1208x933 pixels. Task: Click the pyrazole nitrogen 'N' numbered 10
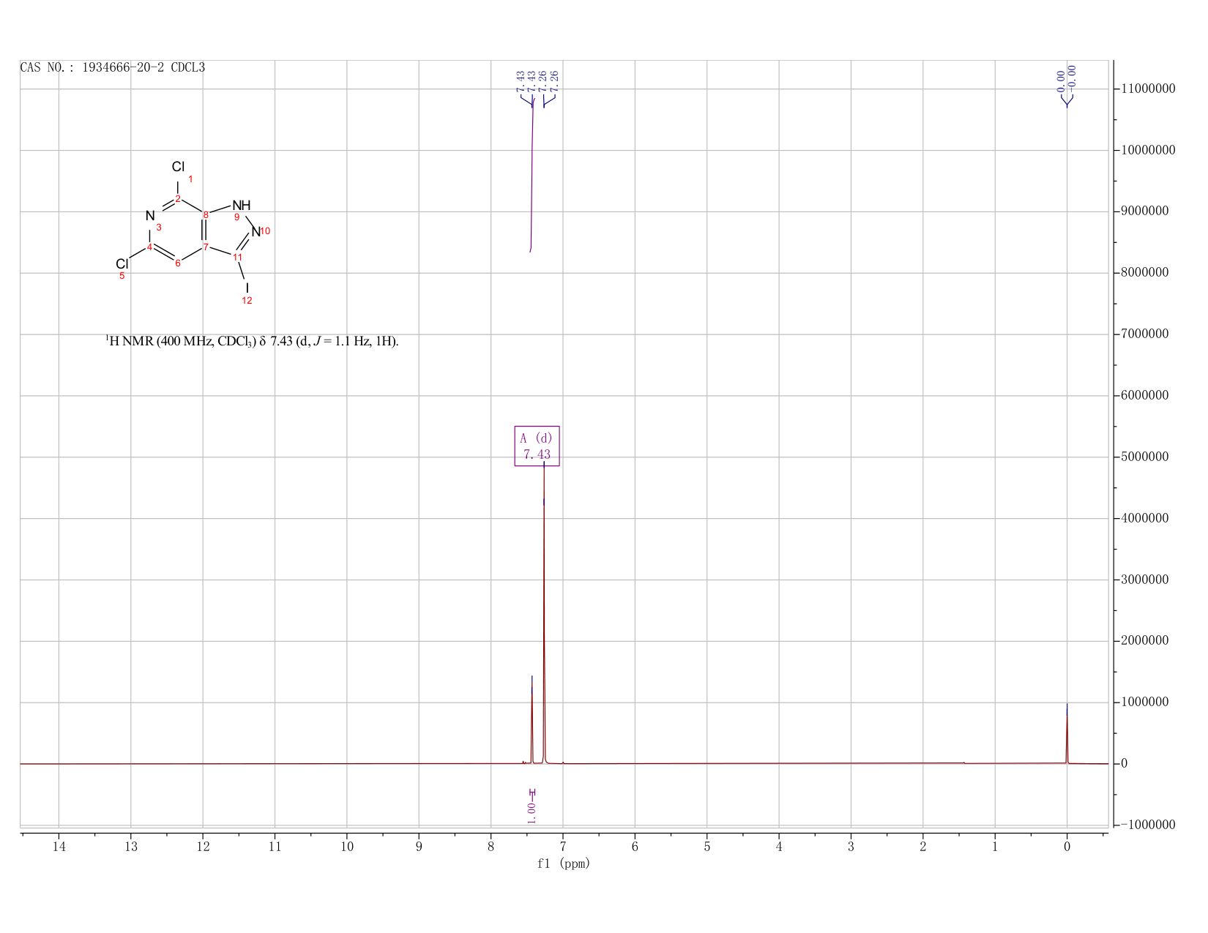(256, 233)
